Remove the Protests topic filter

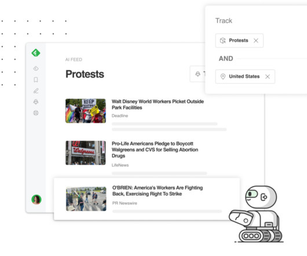(x=256, y=41)
